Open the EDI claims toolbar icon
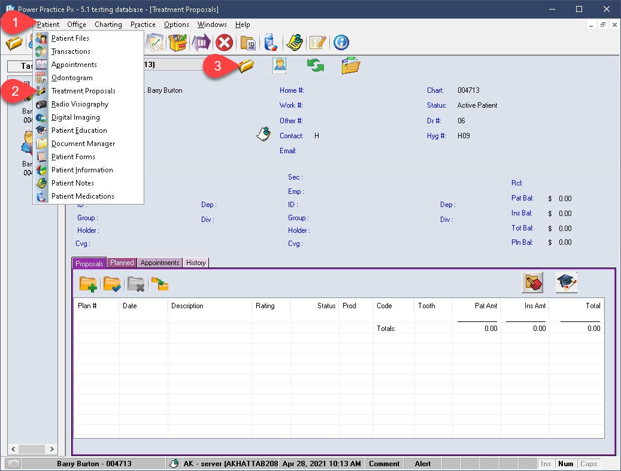Screen dimensions: 621x471 [x=201, y=42]
